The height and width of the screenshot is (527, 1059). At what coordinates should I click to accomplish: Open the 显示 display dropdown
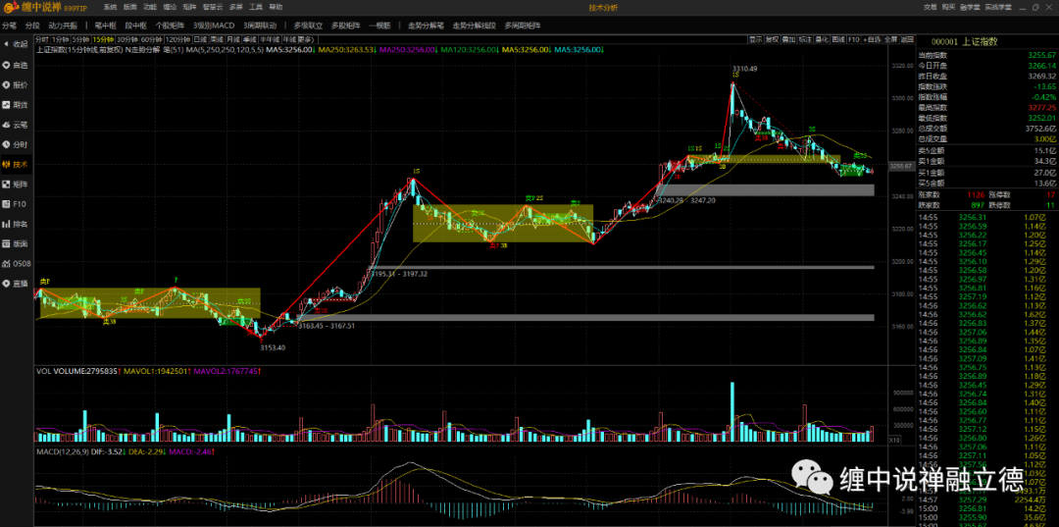click(756, 39)
